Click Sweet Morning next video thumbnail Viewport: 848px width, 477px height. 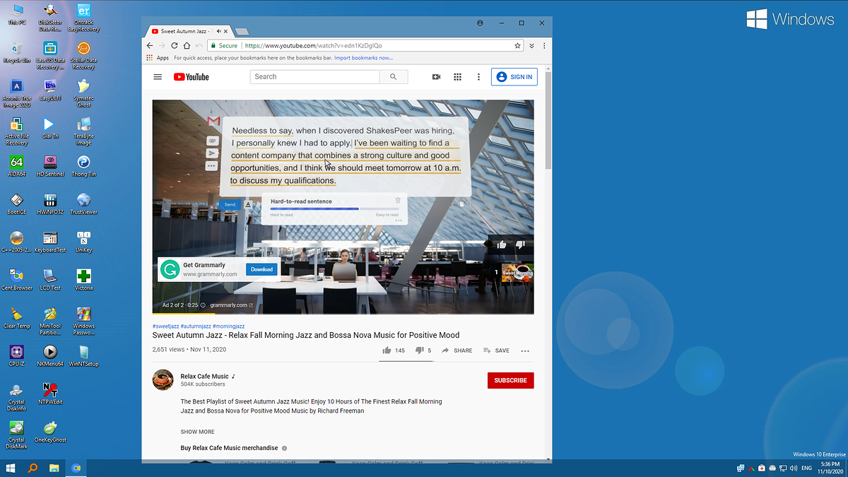(517, 273)
